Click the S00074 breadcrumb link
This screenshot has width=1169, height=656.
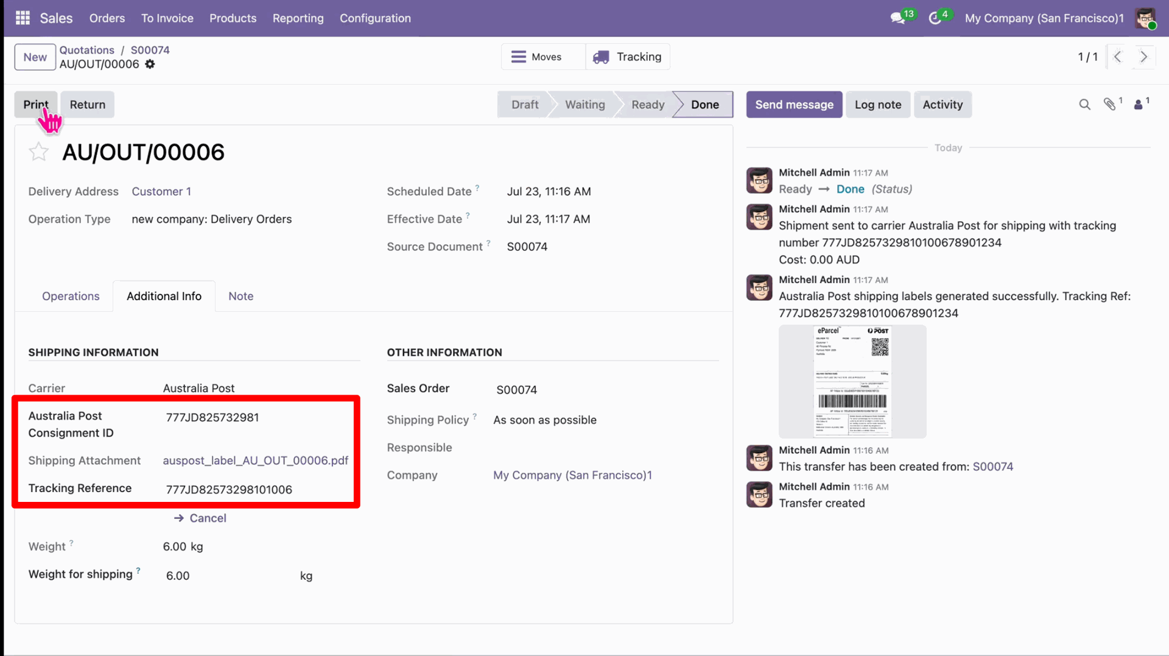150,50
